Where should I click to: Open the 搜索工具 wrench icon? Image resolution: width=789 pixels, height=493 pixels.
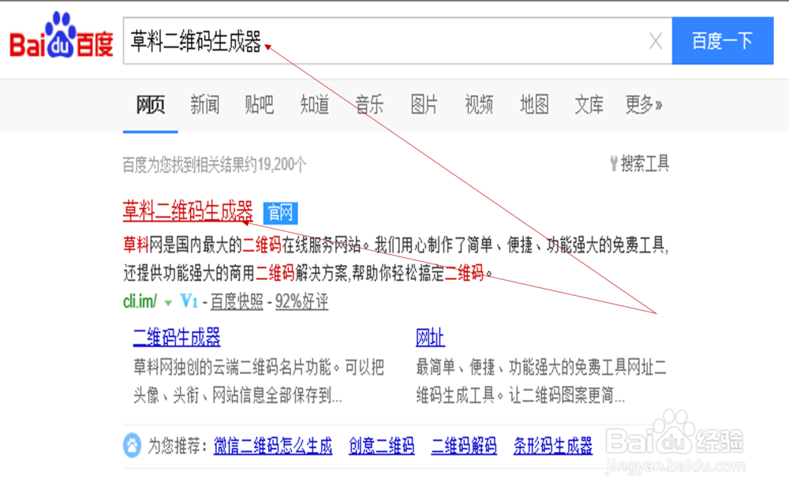pos(615,162)
